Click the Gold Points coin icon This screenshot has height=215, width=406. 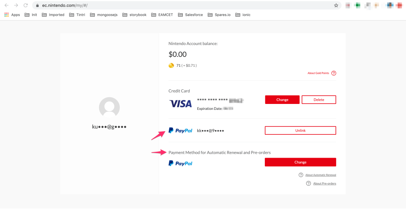pos(171,65)
